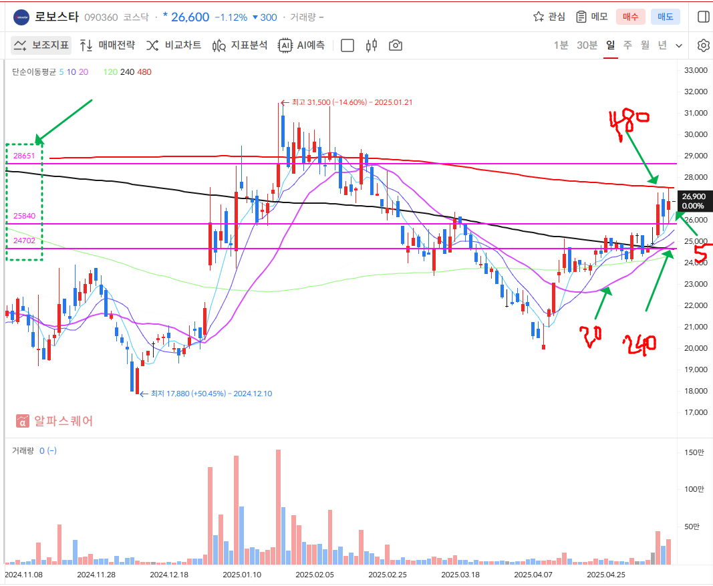Image resolution: width=713 pixels, height=586 pixels.
Task: Open 매매전략 trading strategy tool
Action: coord(108,45)
